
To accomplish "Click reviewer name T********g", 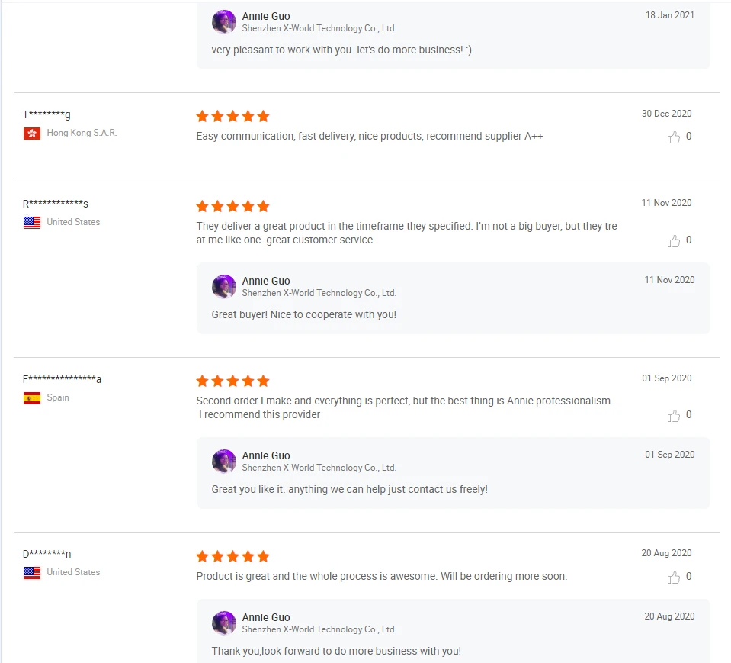I will (46, 114).
